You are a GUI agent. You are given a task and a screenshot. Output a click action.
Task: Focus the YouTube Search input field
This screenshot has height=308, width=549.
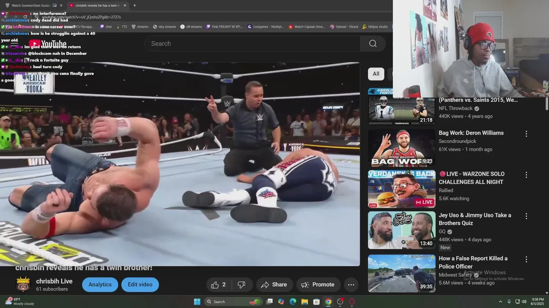pos(253,44)
